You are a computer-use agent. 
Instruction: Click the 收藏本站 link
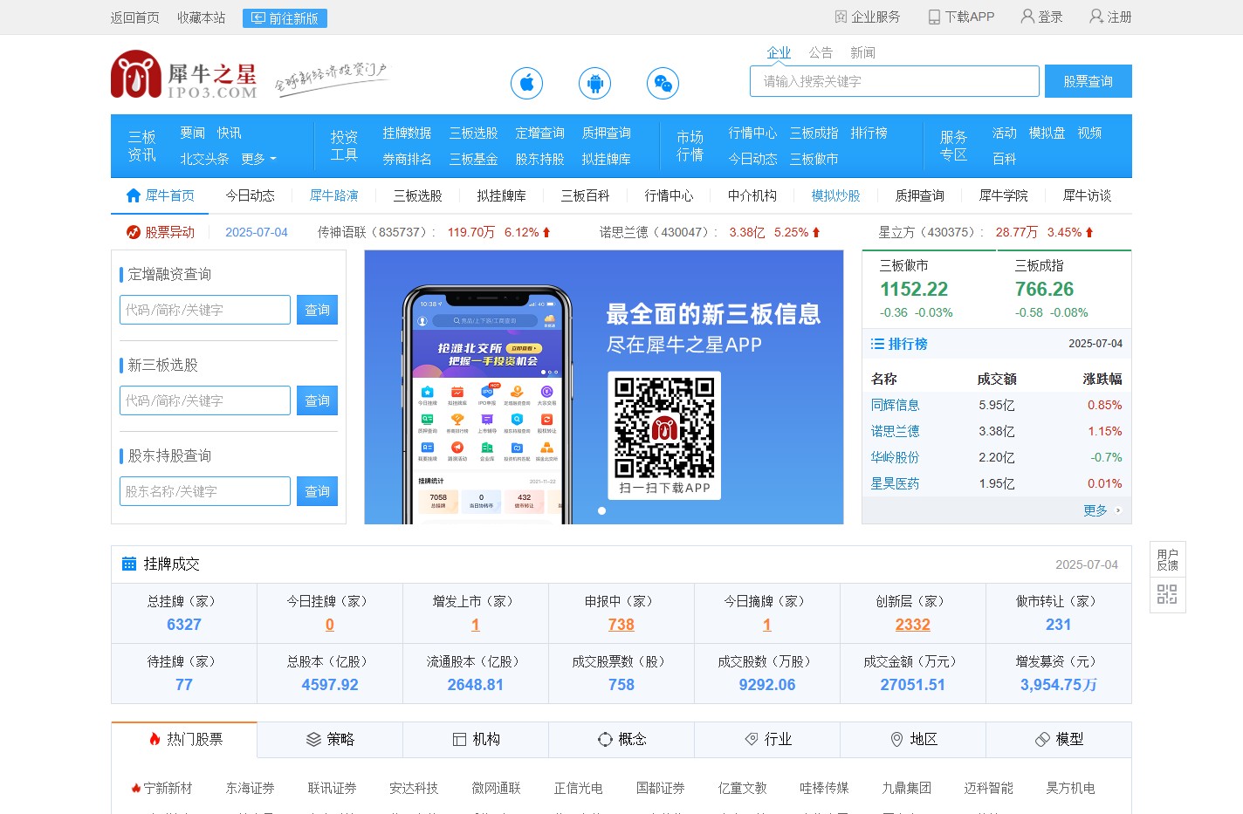pos(202,17)
